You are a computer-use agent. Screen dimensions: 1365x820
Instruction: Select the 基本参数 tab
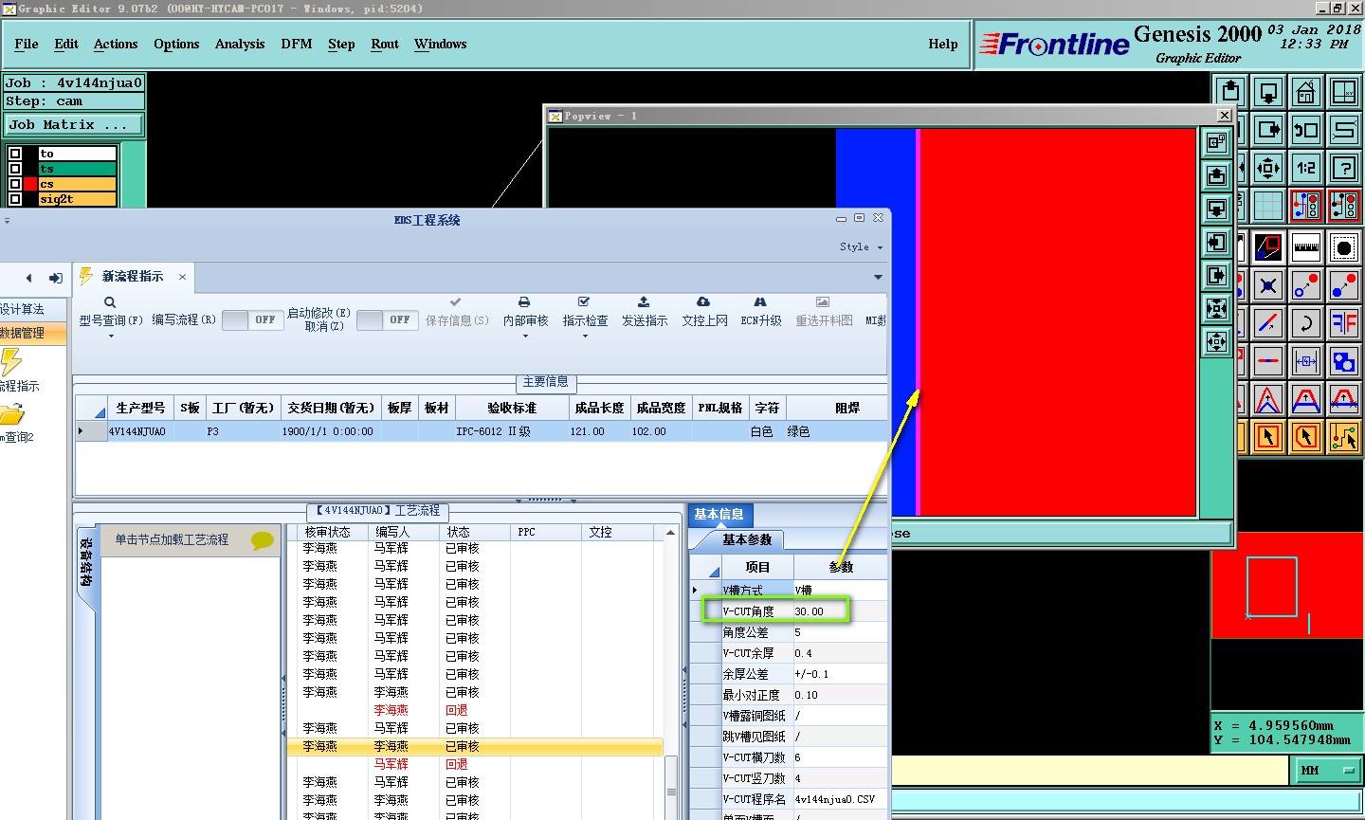(747, 540)
